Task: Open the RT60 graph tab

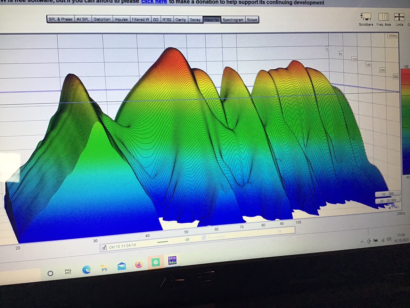Action: [x=167, y=20]
